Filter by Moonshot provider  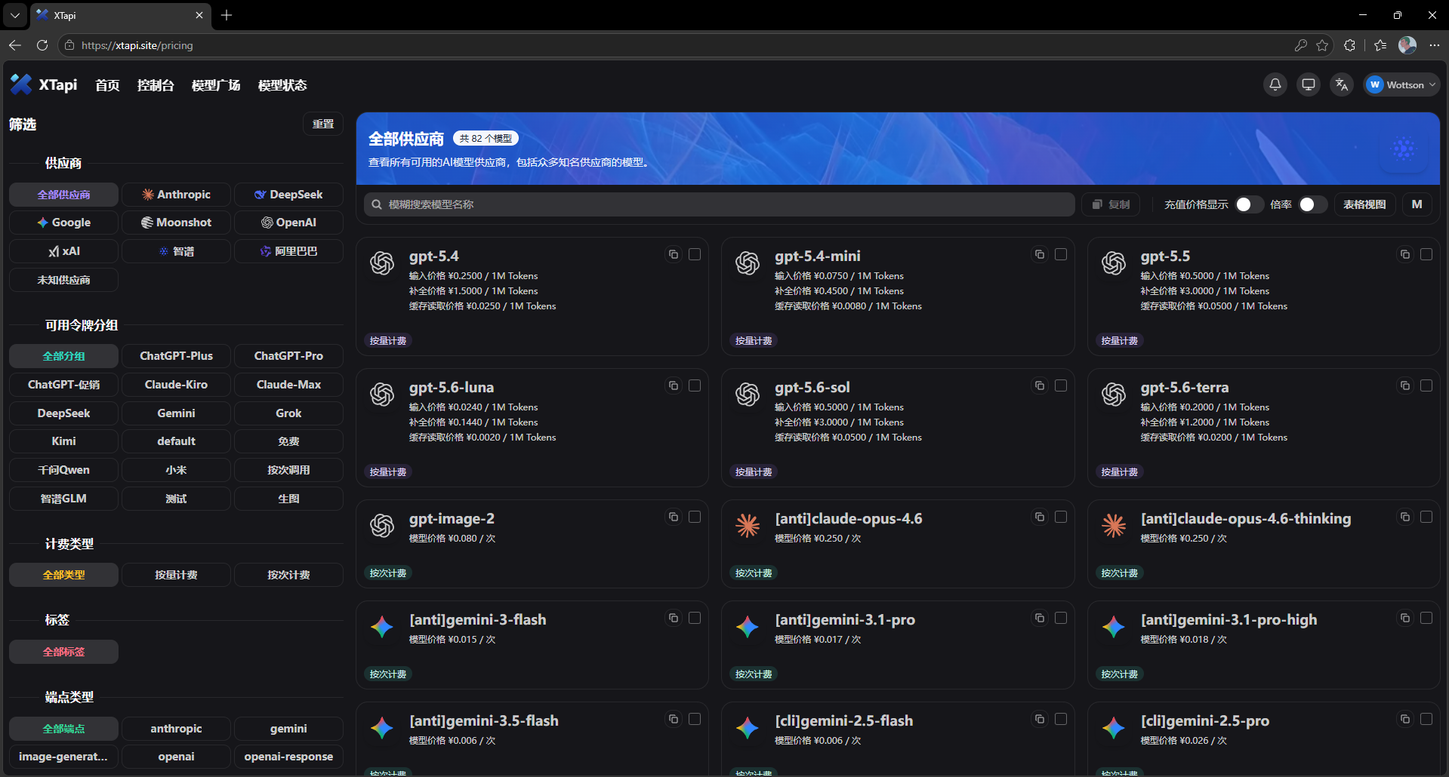[176, 223]
